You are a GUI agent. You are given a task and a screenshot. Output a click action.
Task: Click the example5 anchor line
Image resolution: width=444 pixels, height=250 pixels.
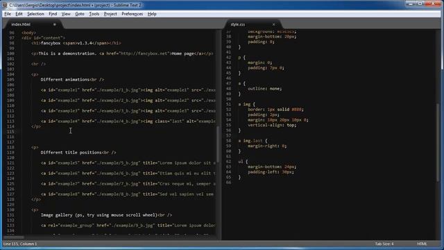(x=128, y=163)
